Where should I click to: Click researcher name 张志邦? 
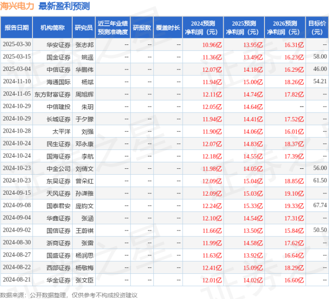point(85,45)
